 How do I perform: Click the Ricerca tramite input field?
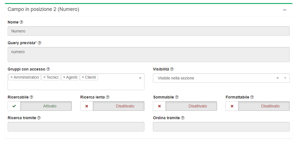[76, 127]
